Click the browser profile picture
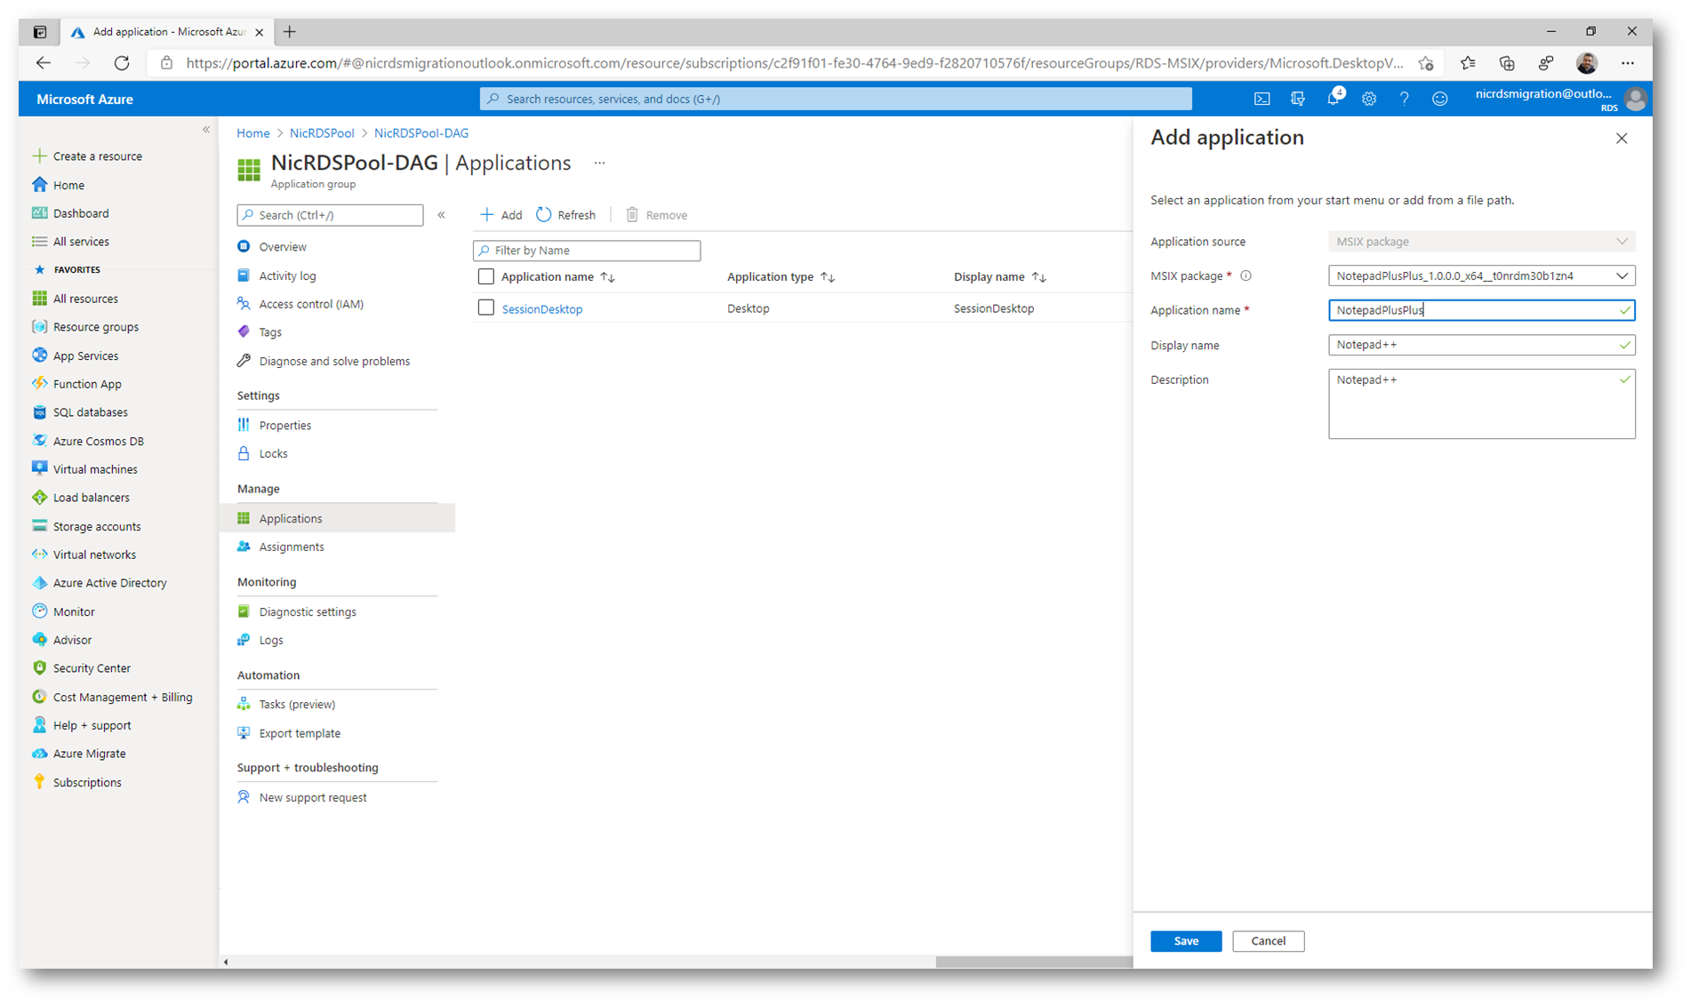Screen dimensions: 1690x1006 pos(1587,63)
